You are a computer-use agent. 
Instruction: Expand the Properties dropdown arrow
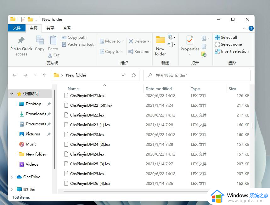(190, 54)
